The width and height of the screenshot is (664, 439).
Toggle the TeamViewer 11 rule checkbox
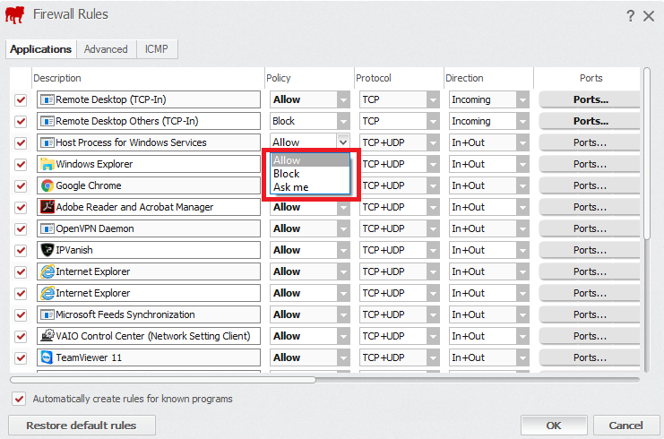pyautogui.click(x=21, y=358)
